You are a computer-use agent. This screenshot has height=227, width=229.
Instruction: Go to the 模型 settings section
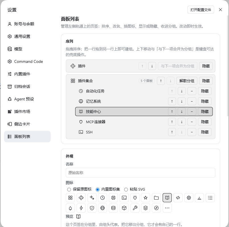coord(27,49)
